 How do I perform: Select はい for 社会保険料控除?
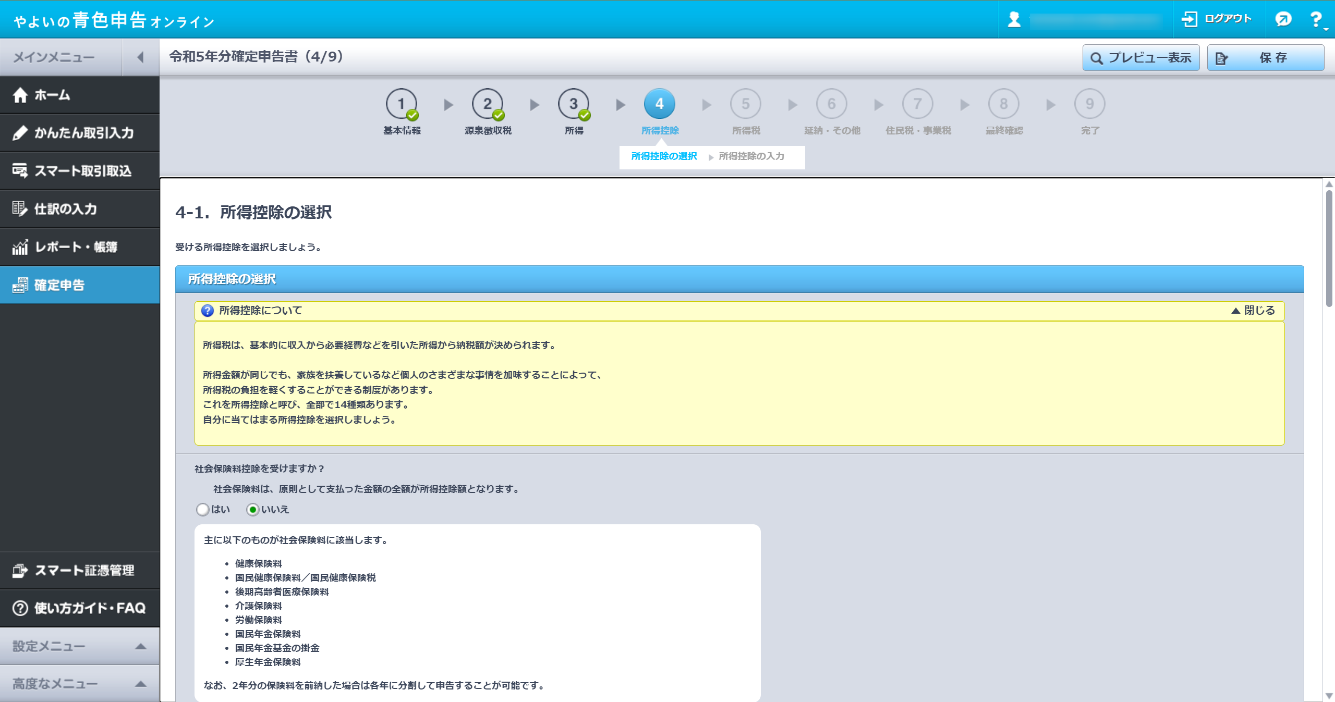tap(203, 509)
